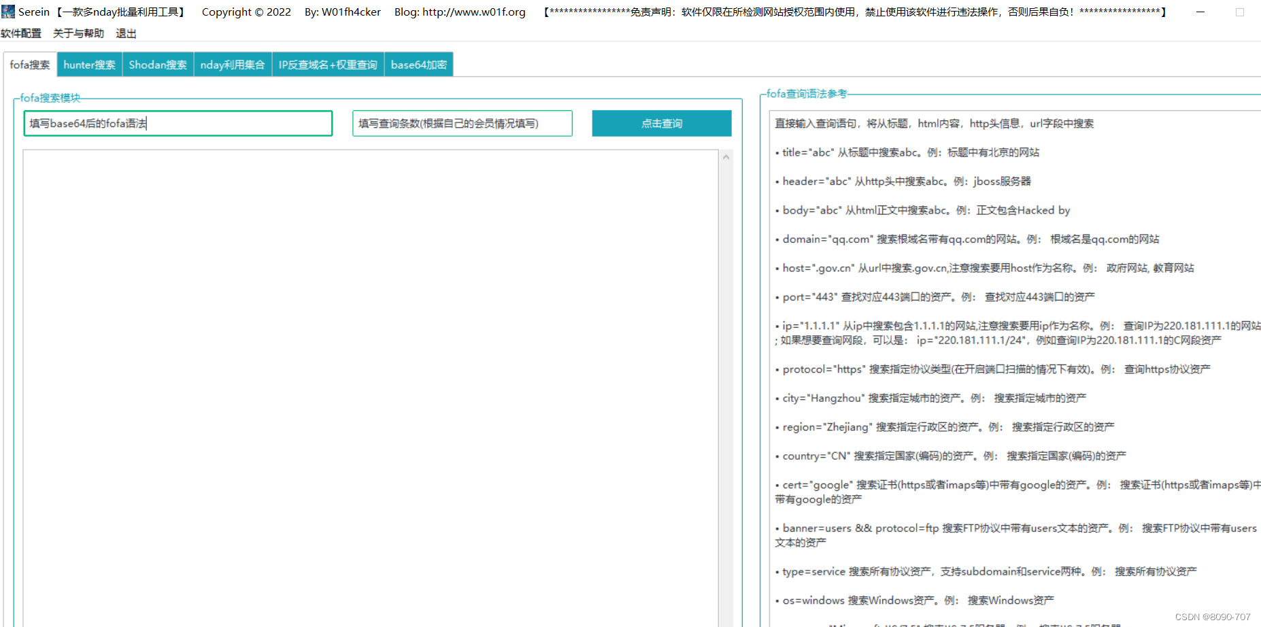Image resolution: width=1261 pixels, height=627 pixels.
Task: Click the domain="qq.com" syntax line
Action: (x=967, y=239)
